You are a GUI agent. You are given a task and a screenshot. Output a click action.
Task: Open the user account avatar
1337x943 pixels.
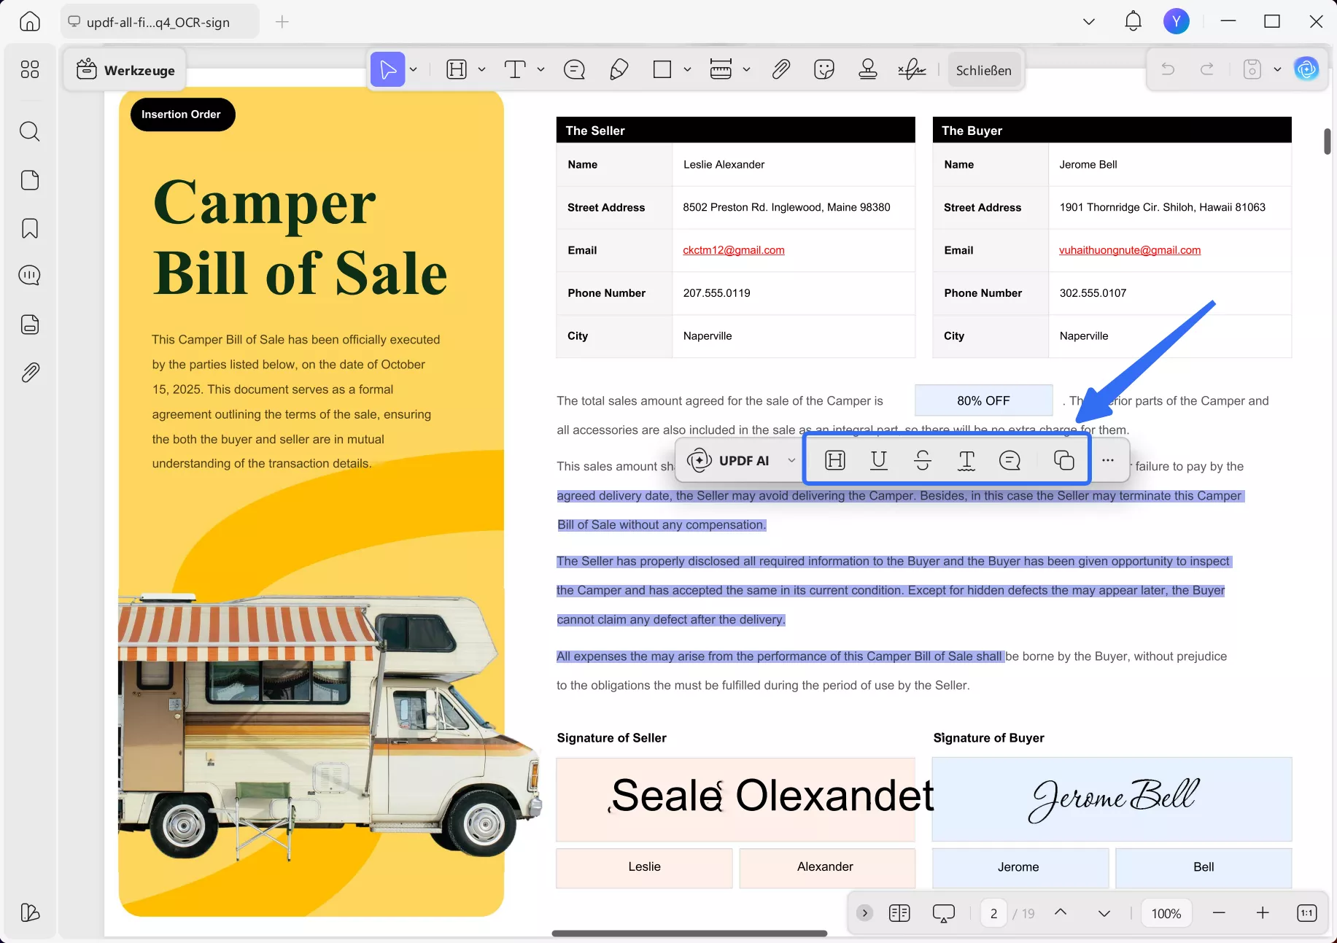(x=1177, y=21)
